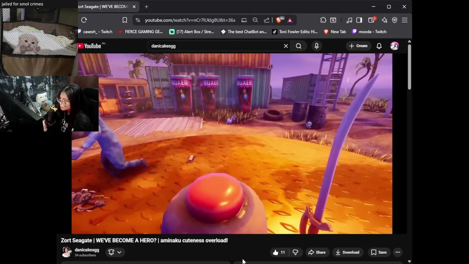This screenshot has height=264, width=469.
Task: Click the video title Zort Seagate text
Action: pyautogui.click(x=144, y=241)
